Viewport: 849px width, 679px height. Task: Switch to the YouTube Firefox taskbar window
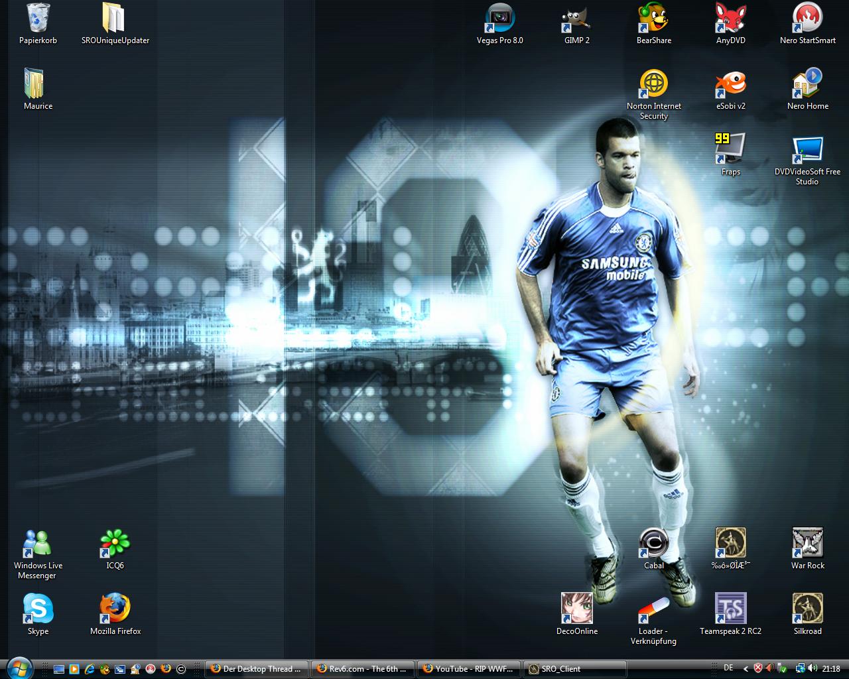coord(469,669)
